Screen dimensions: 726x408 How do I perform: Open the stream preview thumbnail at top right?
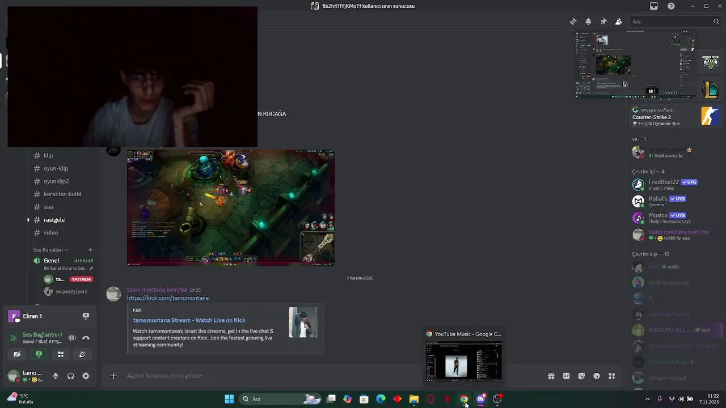click(636, 65)
